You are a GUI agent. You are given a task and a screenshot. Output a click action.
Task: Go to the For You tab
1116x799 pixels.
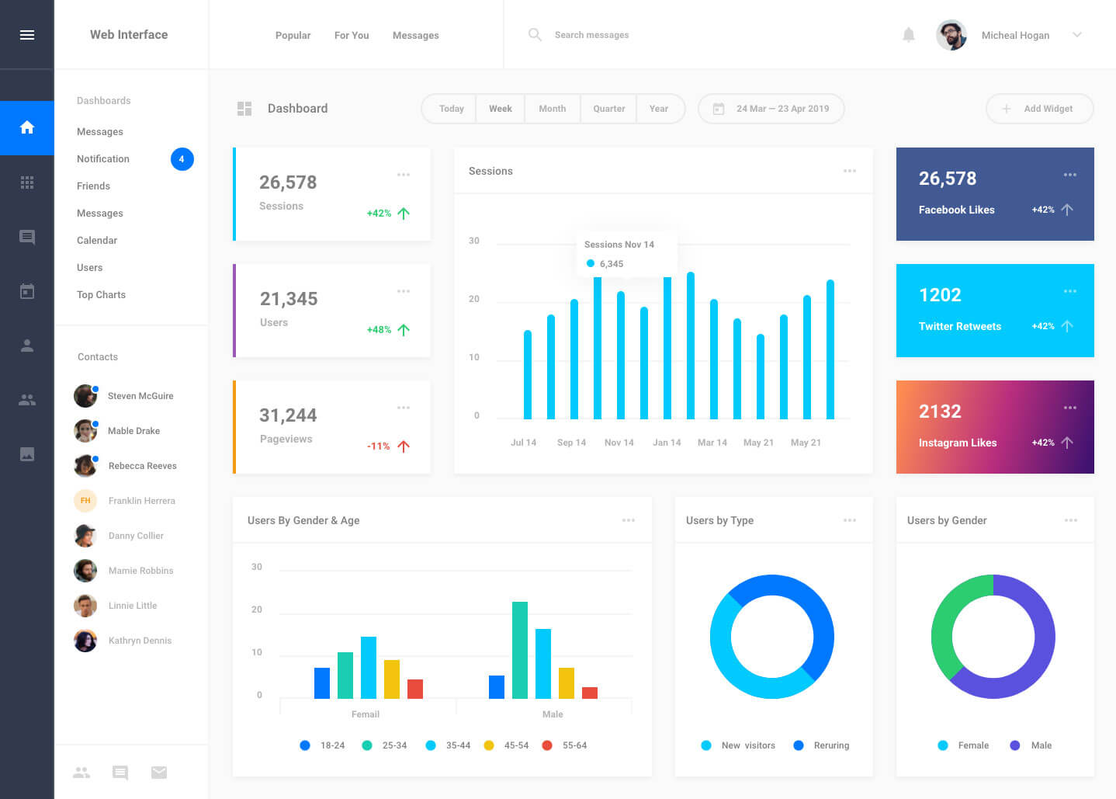click(352, 36)
